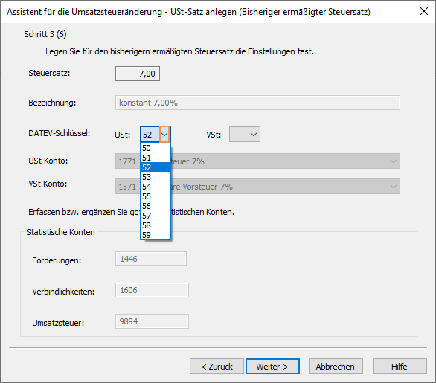
Task: Pick entry 55 from the open list
Action: [x=156, y=196]
